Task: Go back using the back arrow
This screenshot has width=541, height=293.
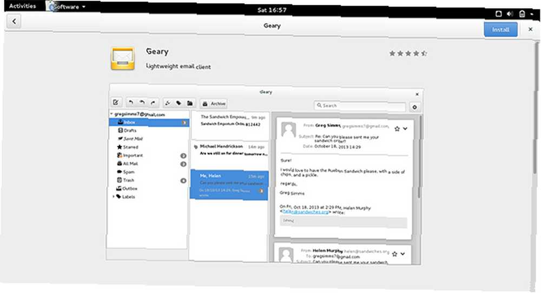Action: point(14,22)
